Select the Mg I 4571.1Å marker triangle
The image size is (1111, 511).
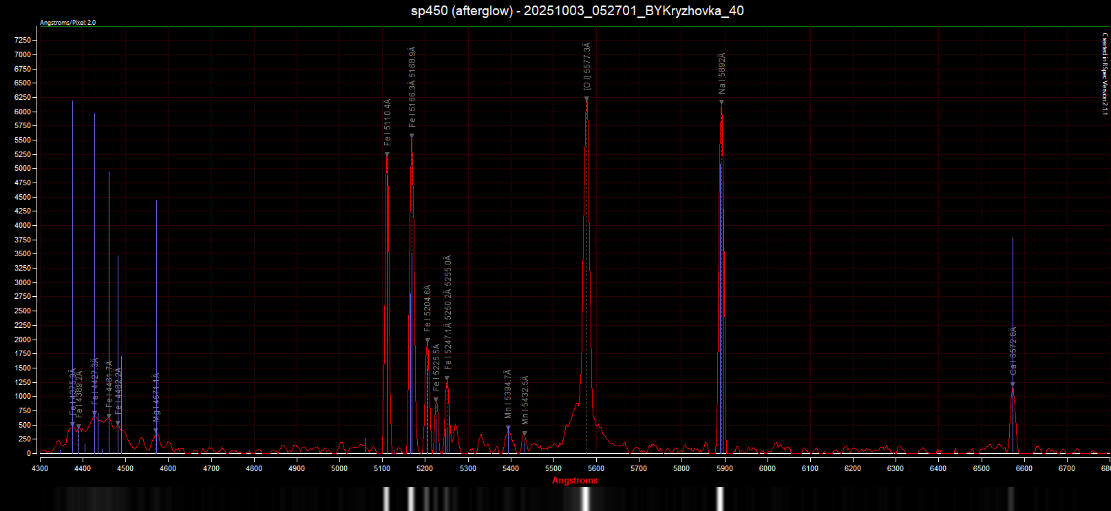[156, 431]
